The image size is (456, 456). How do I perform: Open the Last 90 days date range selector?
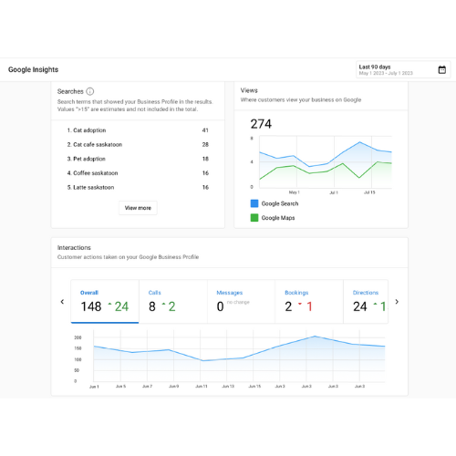click(x=403, y=69)
